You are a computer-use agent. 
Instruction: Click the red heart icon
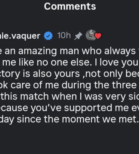pyautogui.click(x=98, y=36)
